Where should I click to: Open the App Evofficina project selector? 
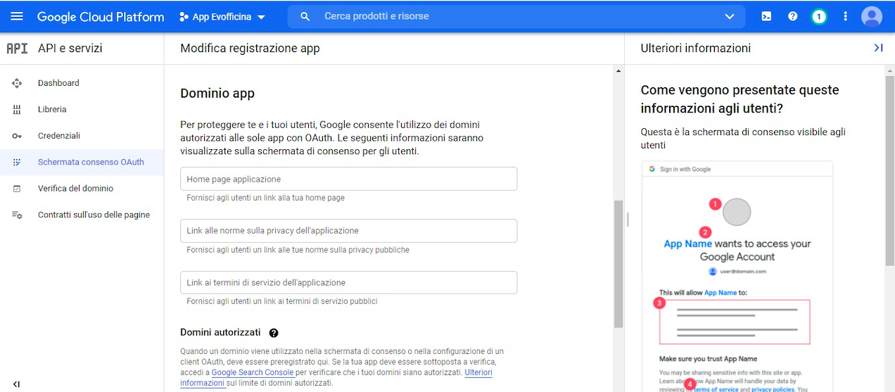click(222, 17)
